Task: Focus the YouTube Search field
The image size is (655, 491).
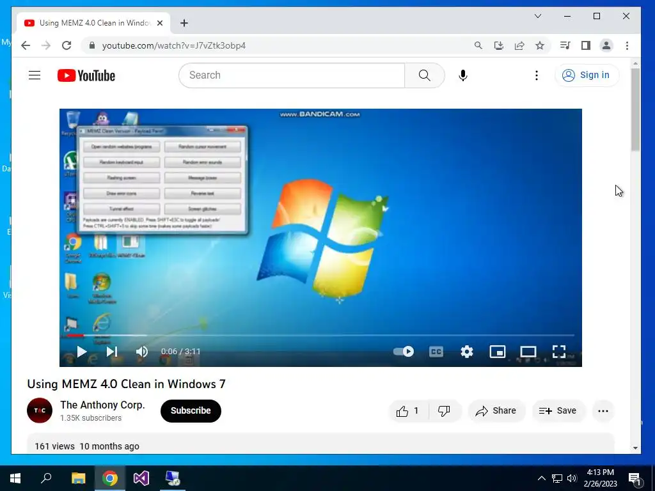Action: click(292, 75)
